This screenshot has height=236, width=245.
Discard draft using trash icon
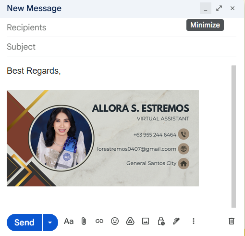coord(232,221)
